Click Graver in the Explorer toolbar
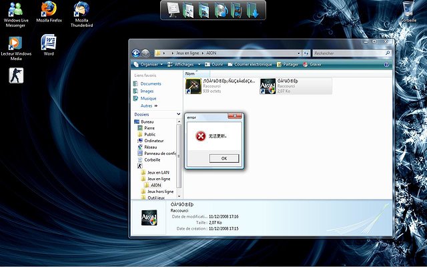This screenshot has height=267, width=427. point(315,65)
